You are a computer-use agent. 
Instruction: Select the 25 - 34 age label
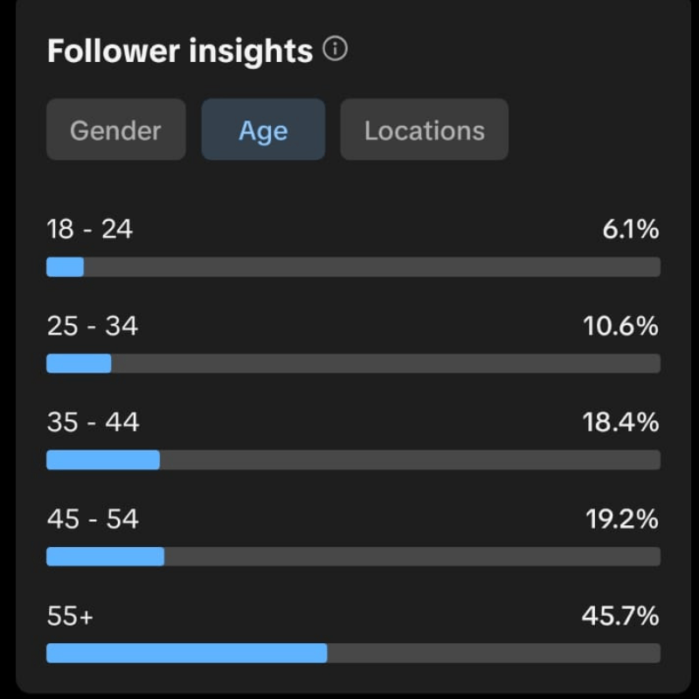point(93,326)
